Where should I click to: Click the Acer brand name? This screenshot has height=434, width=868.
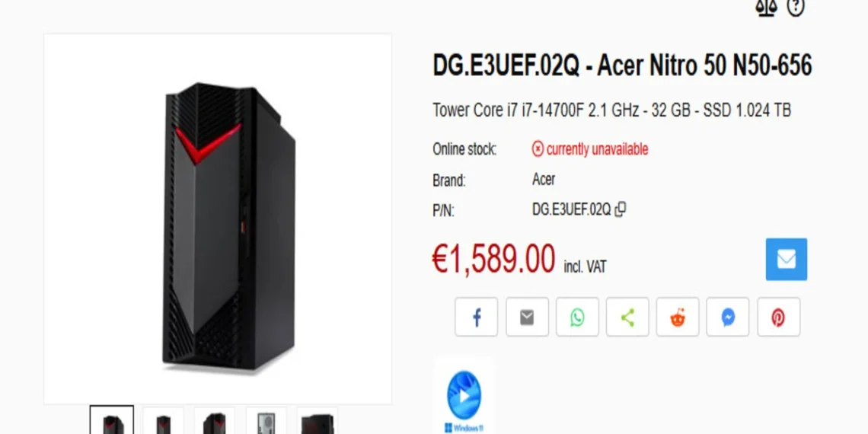point(544,180)
